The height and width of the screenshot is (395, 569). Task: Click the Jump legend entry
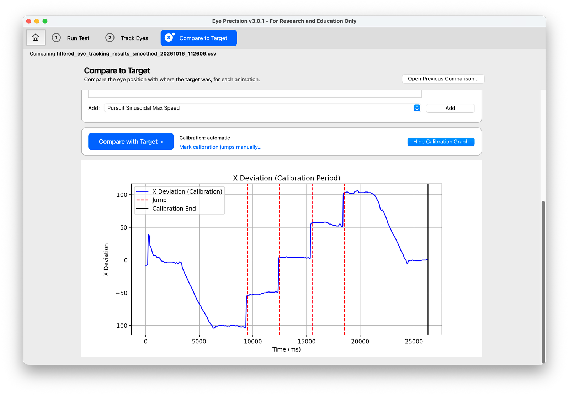click(x=151, y=200)
